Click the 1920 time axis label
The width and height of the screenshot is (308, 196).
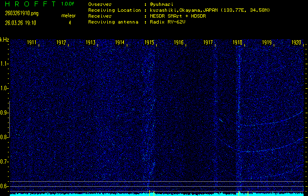coord(296,43)
